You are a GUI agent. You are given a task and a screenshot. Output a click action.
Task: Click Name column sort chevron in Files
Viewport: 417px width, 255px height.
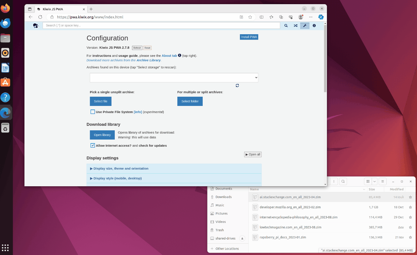pos(364,190)
